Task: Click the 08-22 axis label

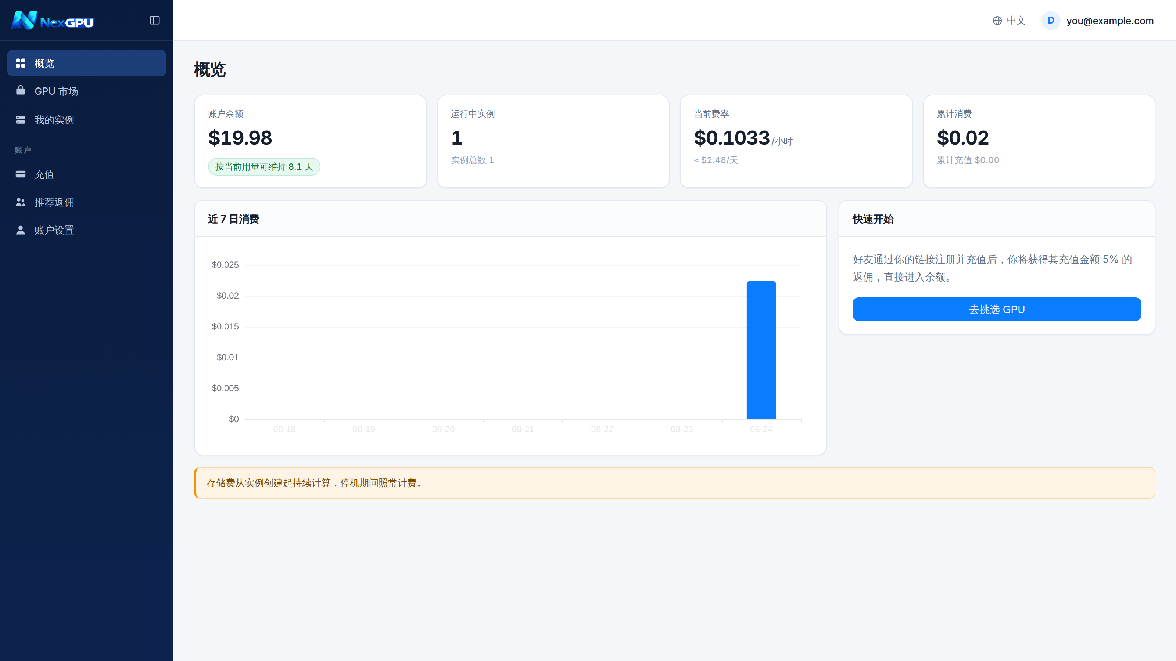Action: click(602, 429)
